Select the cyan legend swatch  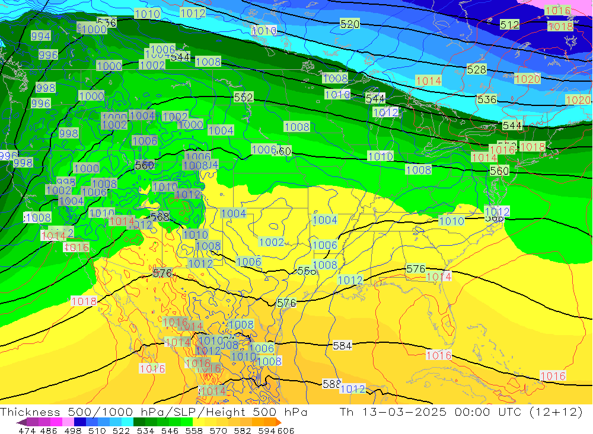point(127,422)
